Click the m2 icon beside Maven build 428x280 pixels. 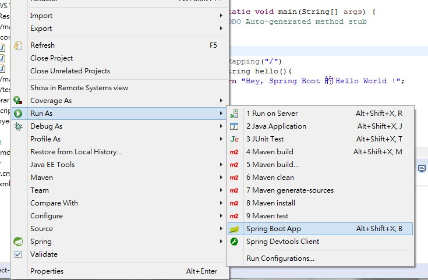point(234,152)
